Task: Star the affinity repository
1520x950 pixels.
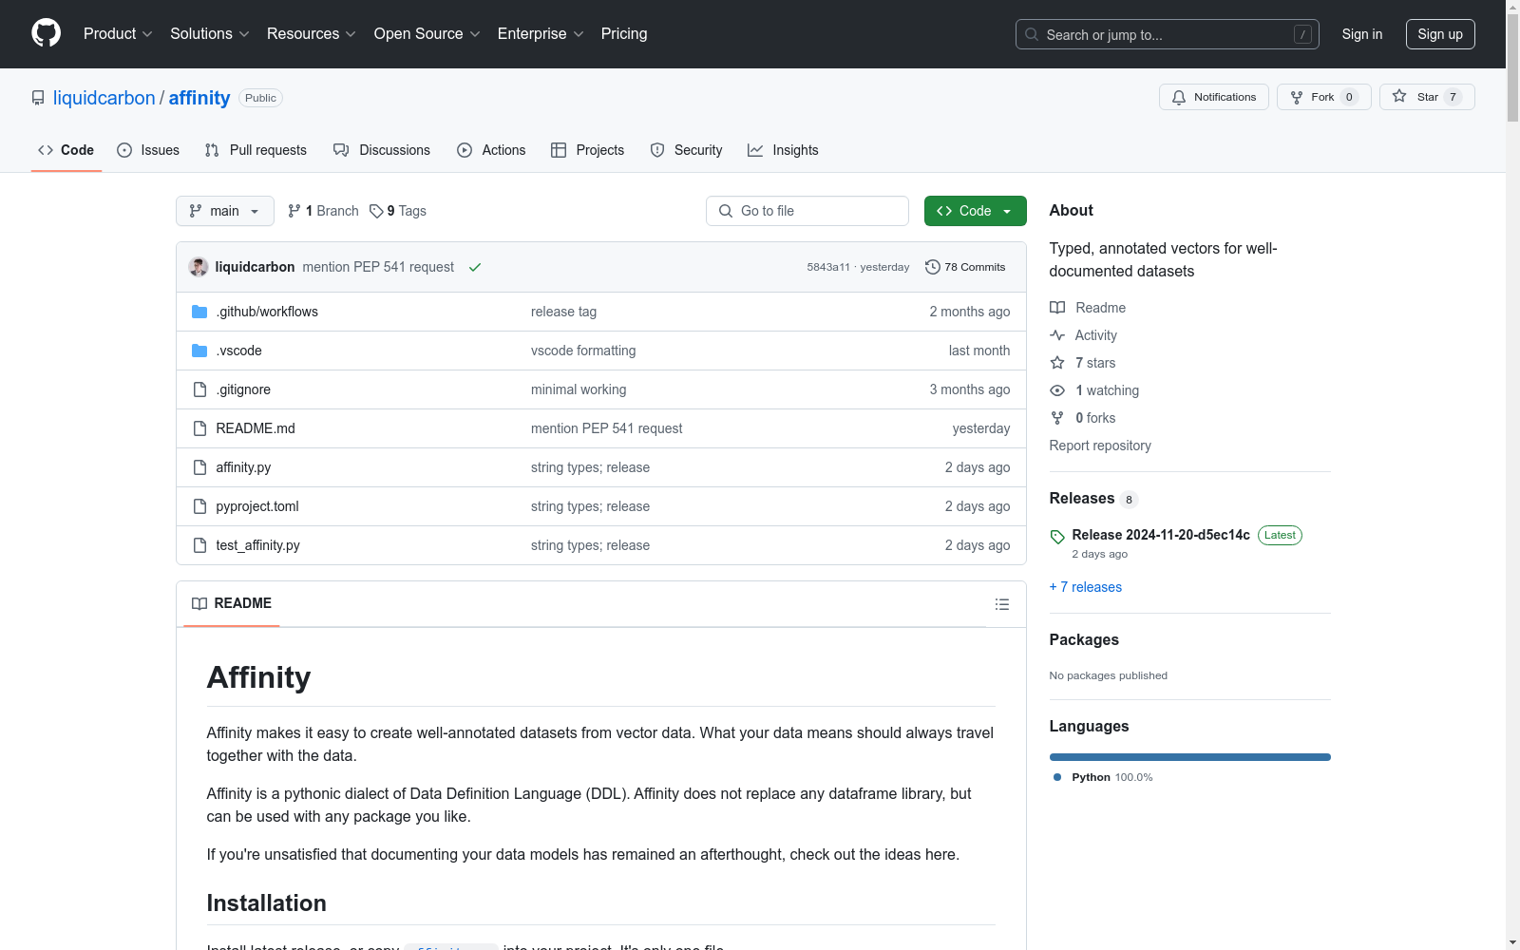Action: (1427, 97)
